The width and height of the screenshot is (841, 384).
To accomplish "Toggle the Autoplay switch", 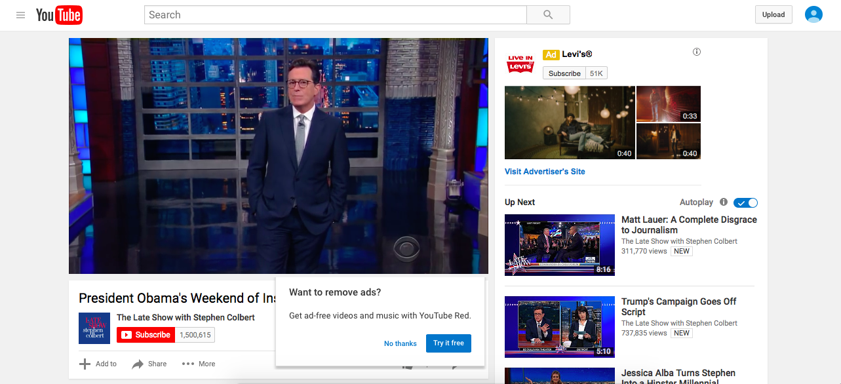I will tap(745, 202).
